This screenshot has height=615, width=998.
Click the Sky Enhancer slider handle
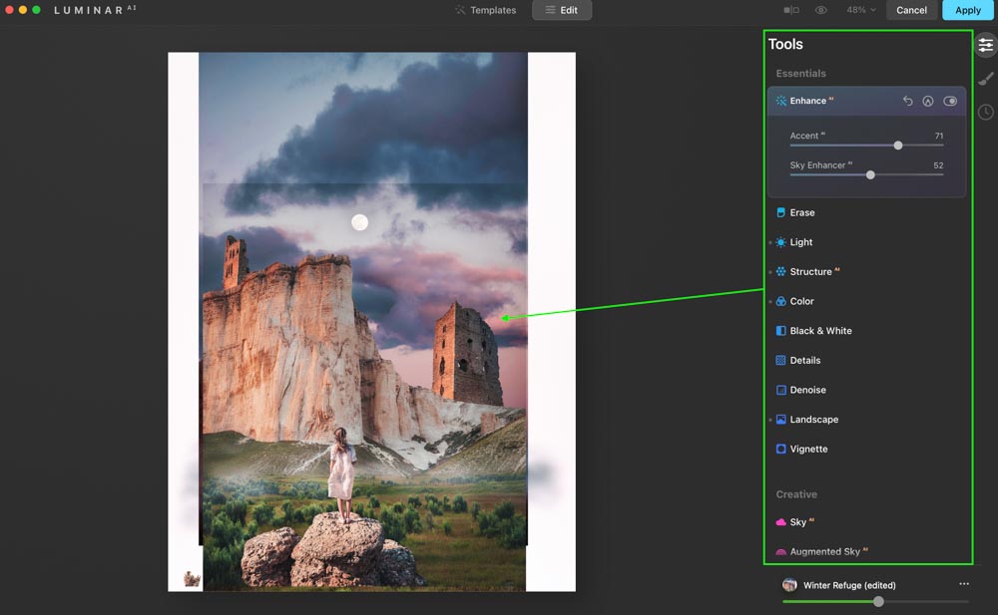coord(870,174)
